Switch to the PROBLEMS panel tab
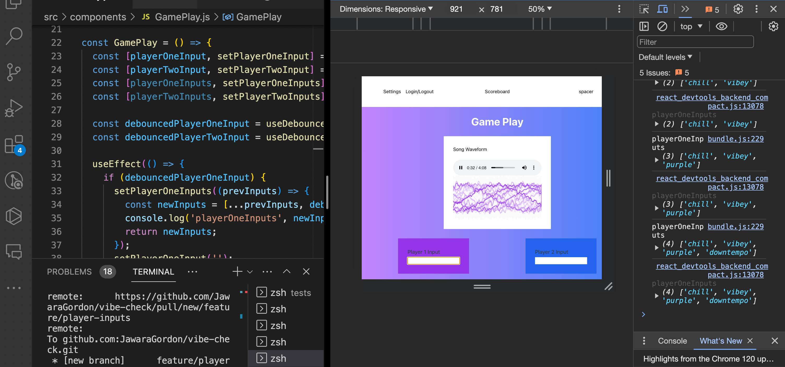 point(69,271)
